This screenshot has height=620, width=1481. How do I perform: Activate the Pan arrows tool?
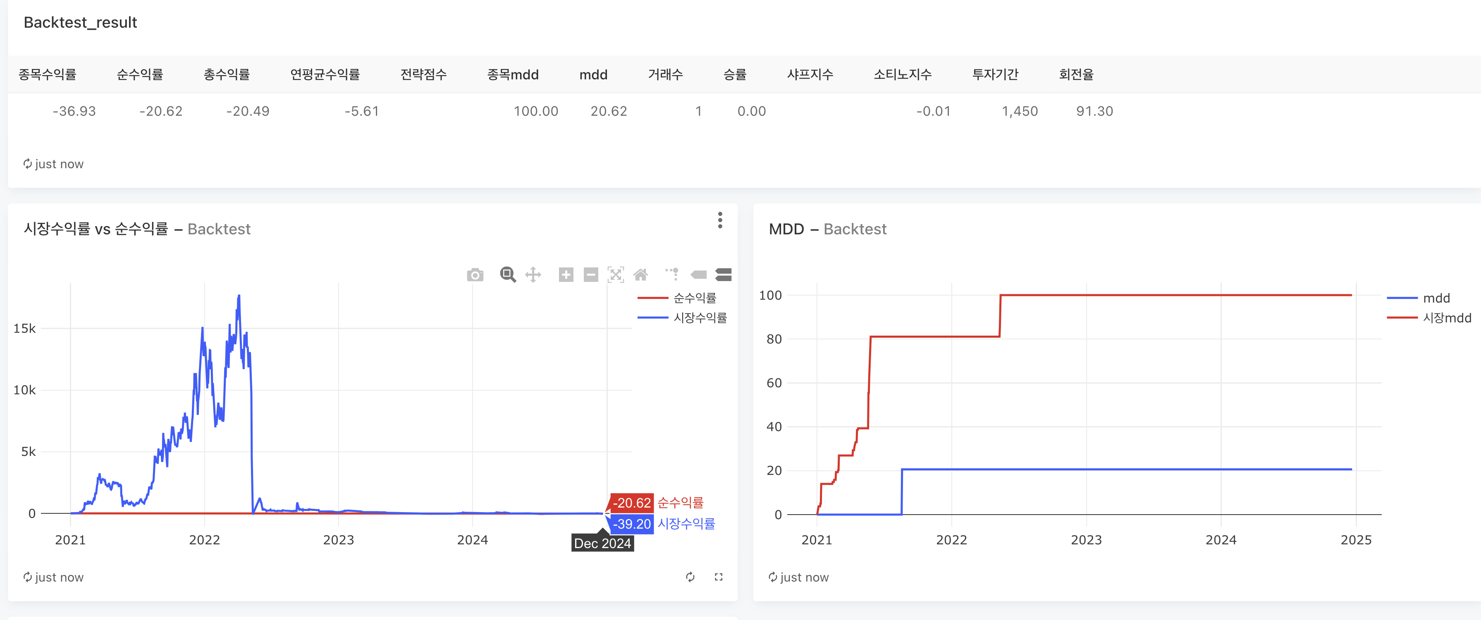[x=533, y=275]
